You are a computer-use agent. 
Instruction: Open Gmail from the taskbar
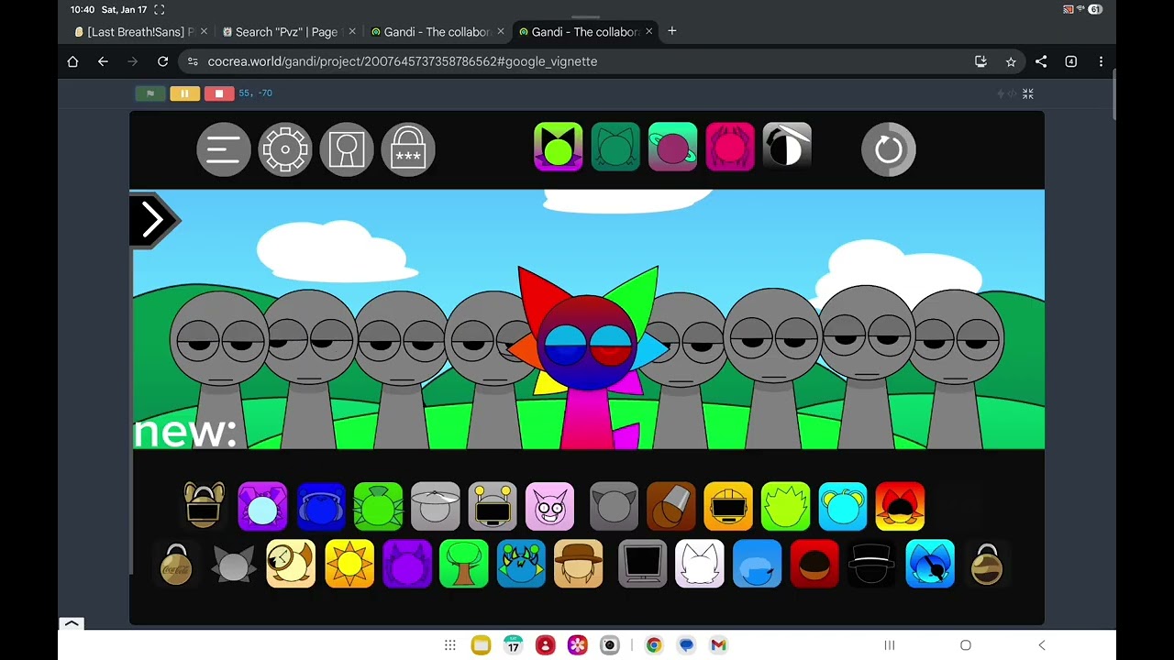pyautogui.click(x=718, y=645)
